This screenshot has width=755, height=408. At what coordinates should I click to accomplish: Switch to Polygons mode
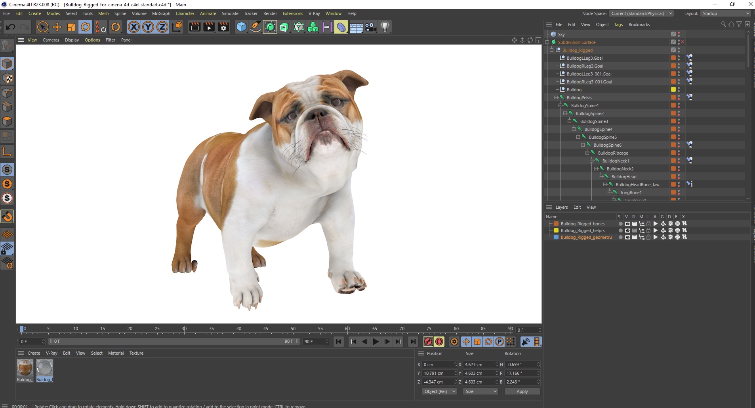pyautogui.click(x=7, y=121)
